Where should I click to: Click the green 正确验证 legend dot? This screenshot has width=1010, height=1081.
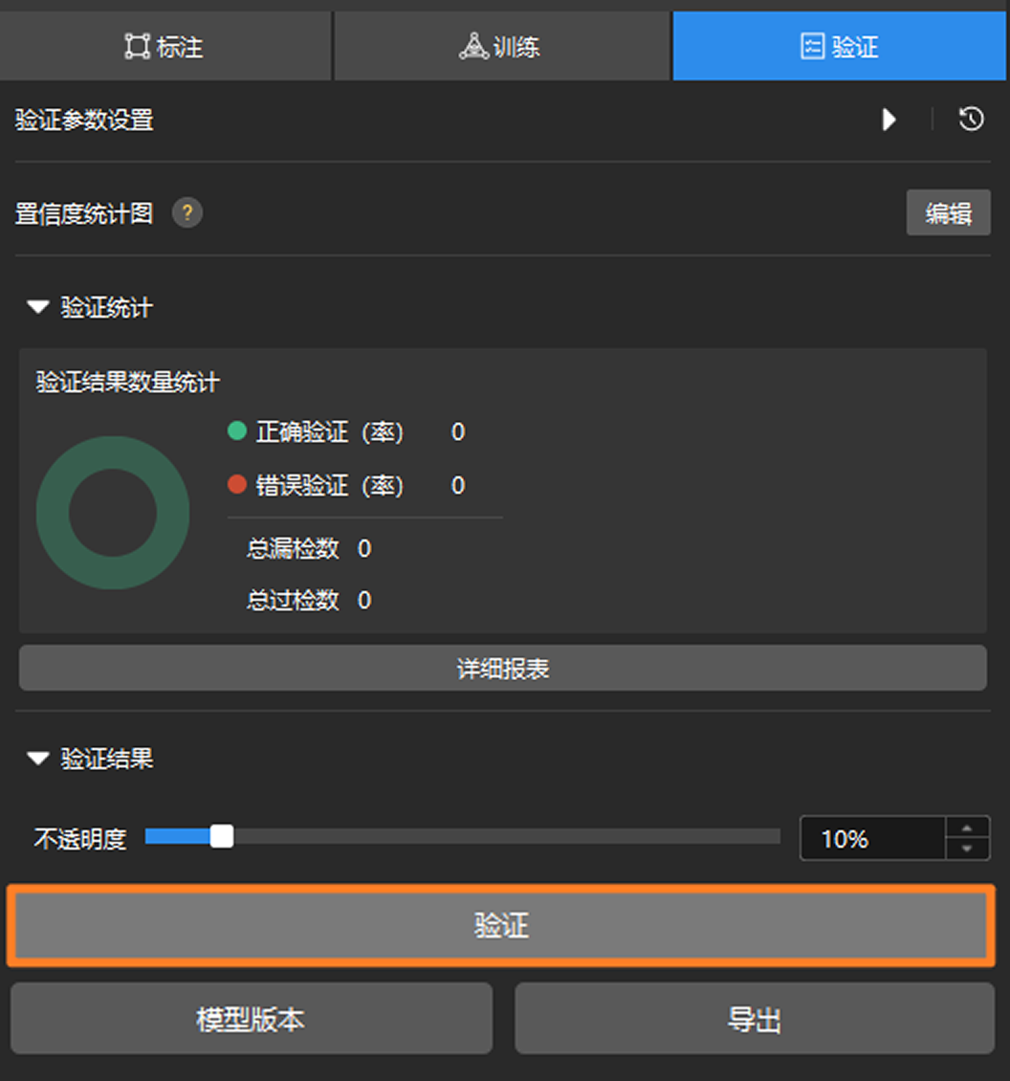[237, 430]
